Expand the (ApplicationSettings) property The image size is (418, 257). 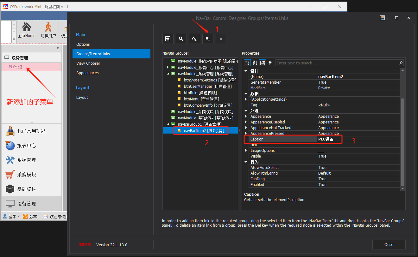[246, 99]
